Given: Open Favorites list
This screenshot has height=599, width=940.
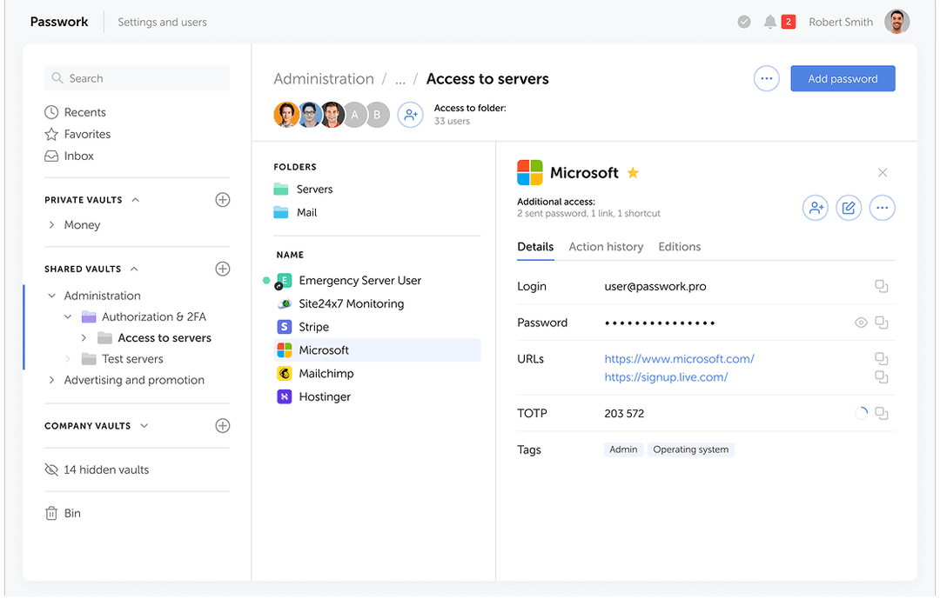Looking at the screenshot, I should point(78,134).
